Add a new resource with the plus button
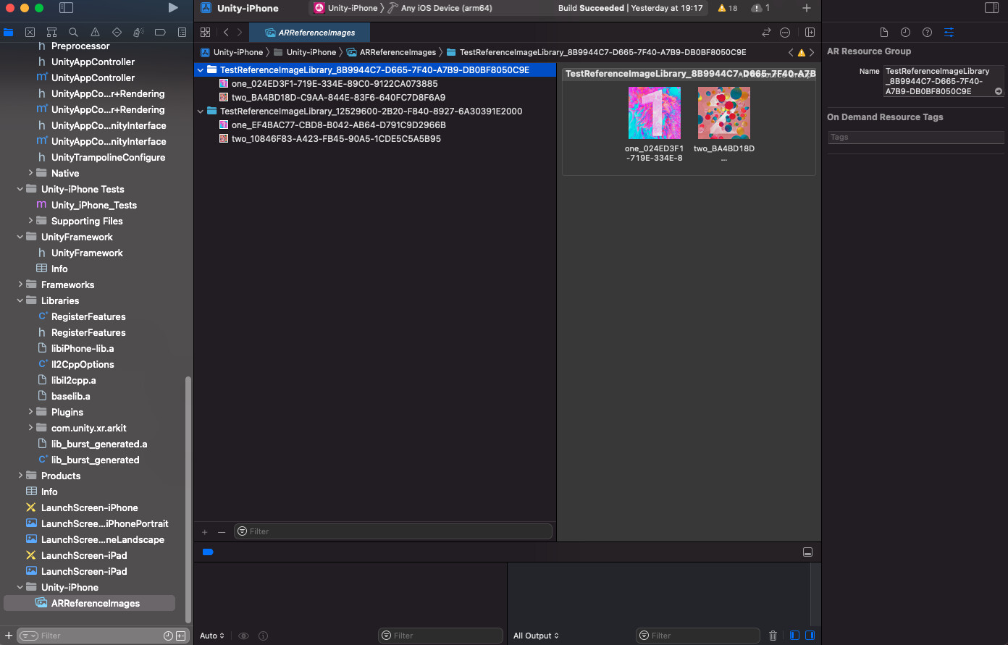This screenshot has height=645, width=1008. click(x=204, y=531)
